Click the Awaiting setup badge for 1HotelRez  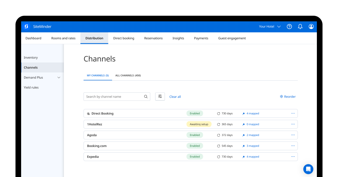199,124
